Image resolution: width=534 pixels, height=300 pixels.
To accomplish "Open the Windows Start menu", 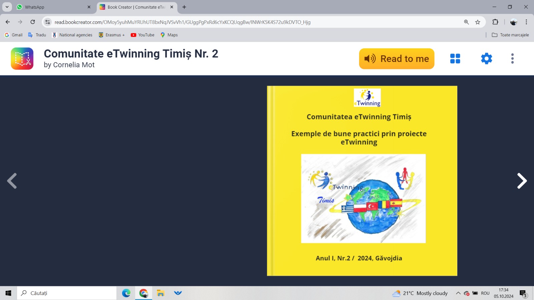I will 8,293.
